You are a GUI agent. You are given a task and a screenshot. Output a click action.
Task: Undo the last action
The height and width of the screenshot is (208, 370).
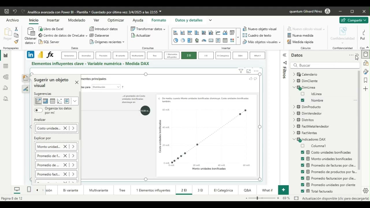(15, 12)
